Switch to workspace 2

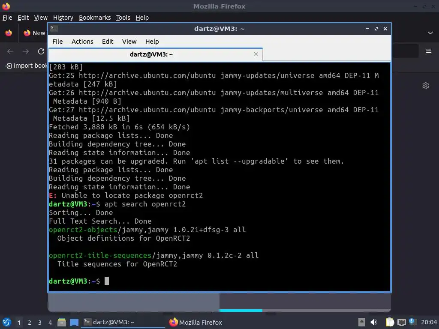30,323
